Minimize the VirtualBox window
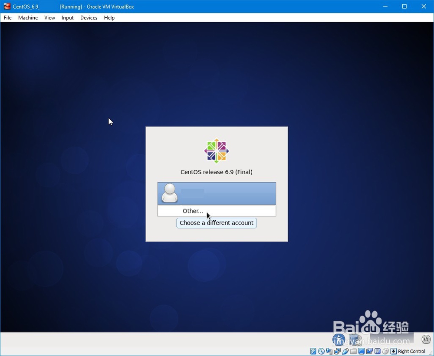Viewport: 434px width, 356px height. [x=385, y=7]
